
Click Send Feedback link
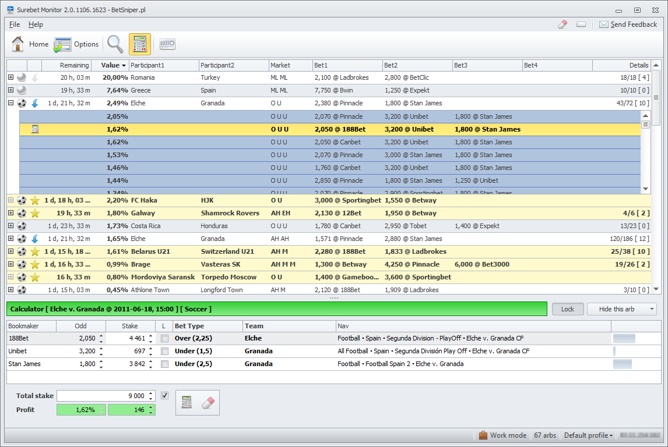[628, 24]
